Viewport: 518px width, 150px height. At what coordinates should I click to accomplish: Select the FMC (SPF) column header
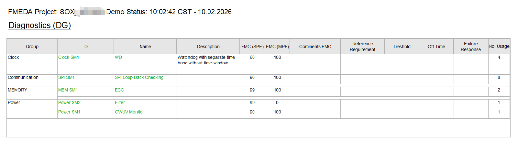pos(252,47)
